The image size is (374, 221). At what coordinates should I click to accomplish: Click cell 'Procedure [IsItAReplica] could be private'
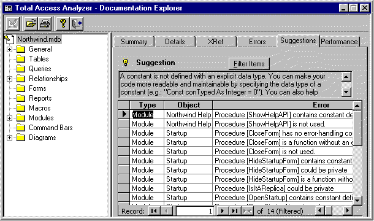coord(283,188)
